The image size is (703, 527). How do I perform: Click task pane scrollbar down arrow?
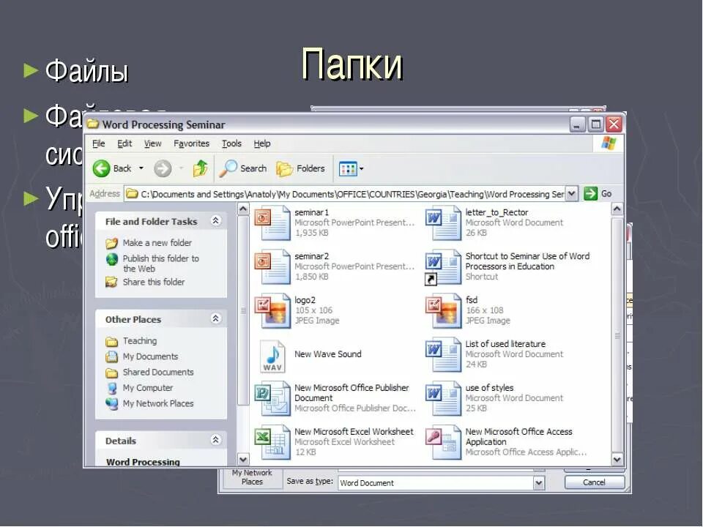click(x=243, y=460)
